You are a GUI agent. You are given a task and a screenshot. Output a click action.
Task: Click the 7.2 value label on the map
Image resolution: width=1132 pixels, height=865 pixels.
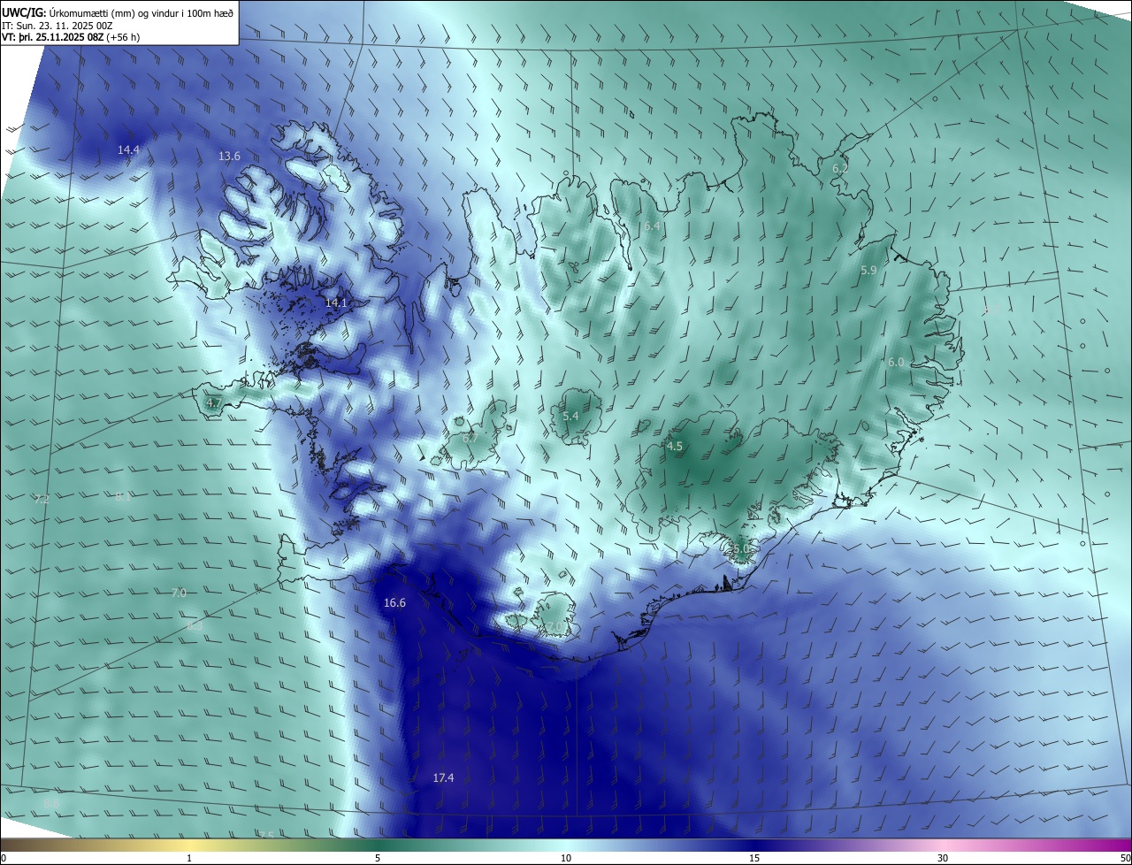click(42, 500)
